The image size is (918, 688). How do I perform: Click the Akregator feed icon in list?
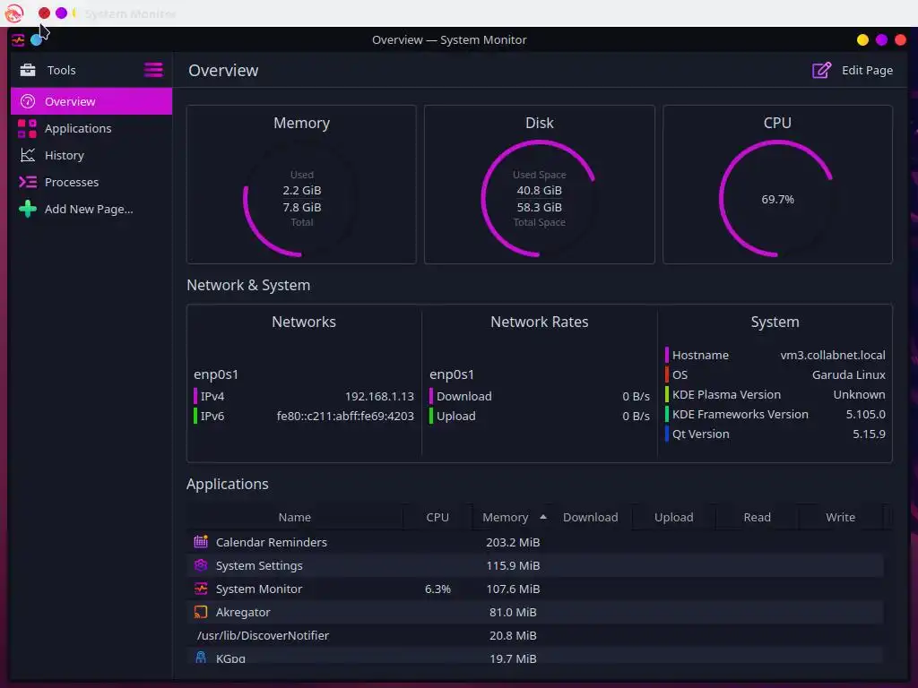point(201,612)
